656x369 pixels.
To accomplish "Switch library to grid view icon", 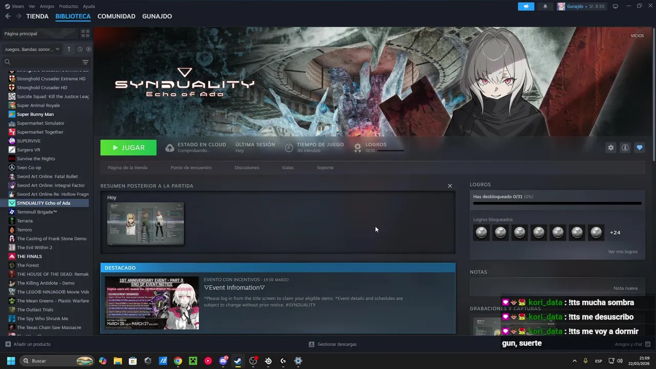I will click(x=85, y=33).
